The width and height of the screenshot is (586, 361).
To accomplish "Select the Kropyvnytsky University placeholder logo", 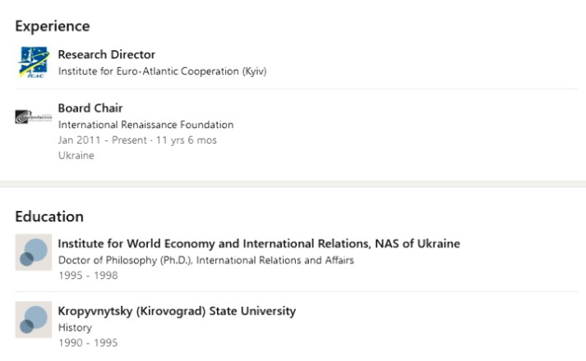I will pos(34,320).
